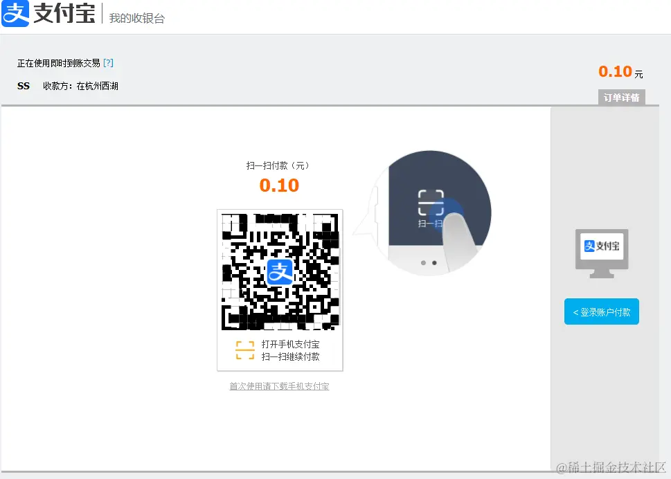Click the 打开手机支付宝 instruction text
The image size is (671, 479).
click(x=291, y=344)
